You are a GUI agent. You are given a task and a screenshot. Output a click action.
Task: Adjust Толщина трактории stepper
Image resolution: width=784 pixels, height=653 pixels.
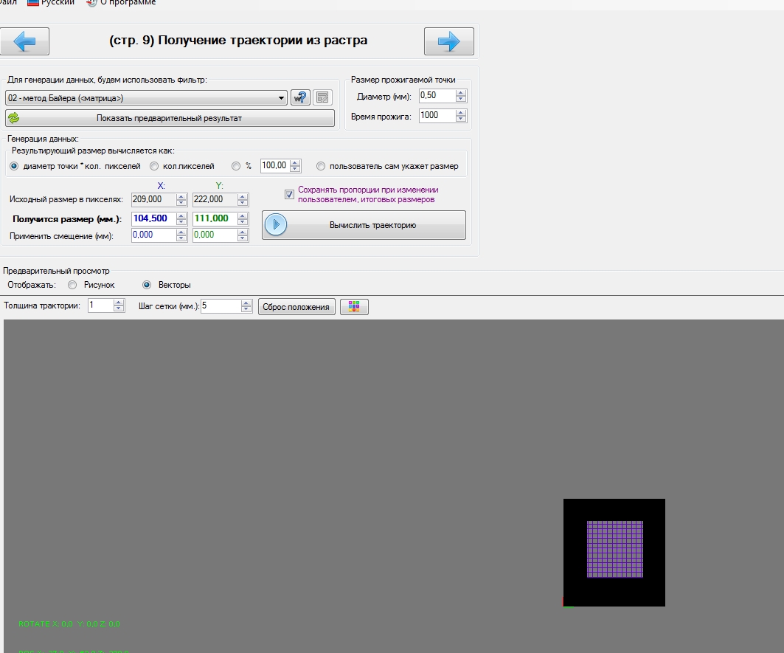(x=119, y=305)
